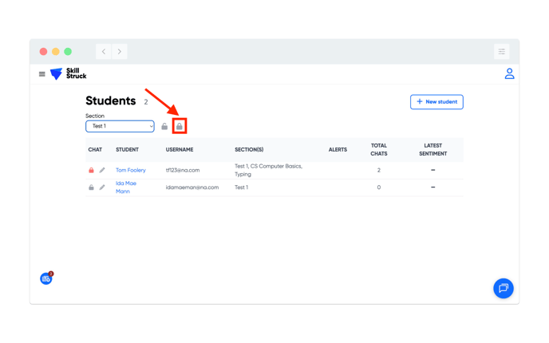Toggle Tom Foolery's red chat lock
Image resolution: width=549 pixels, height=343 pixels.
click(91, 171)
